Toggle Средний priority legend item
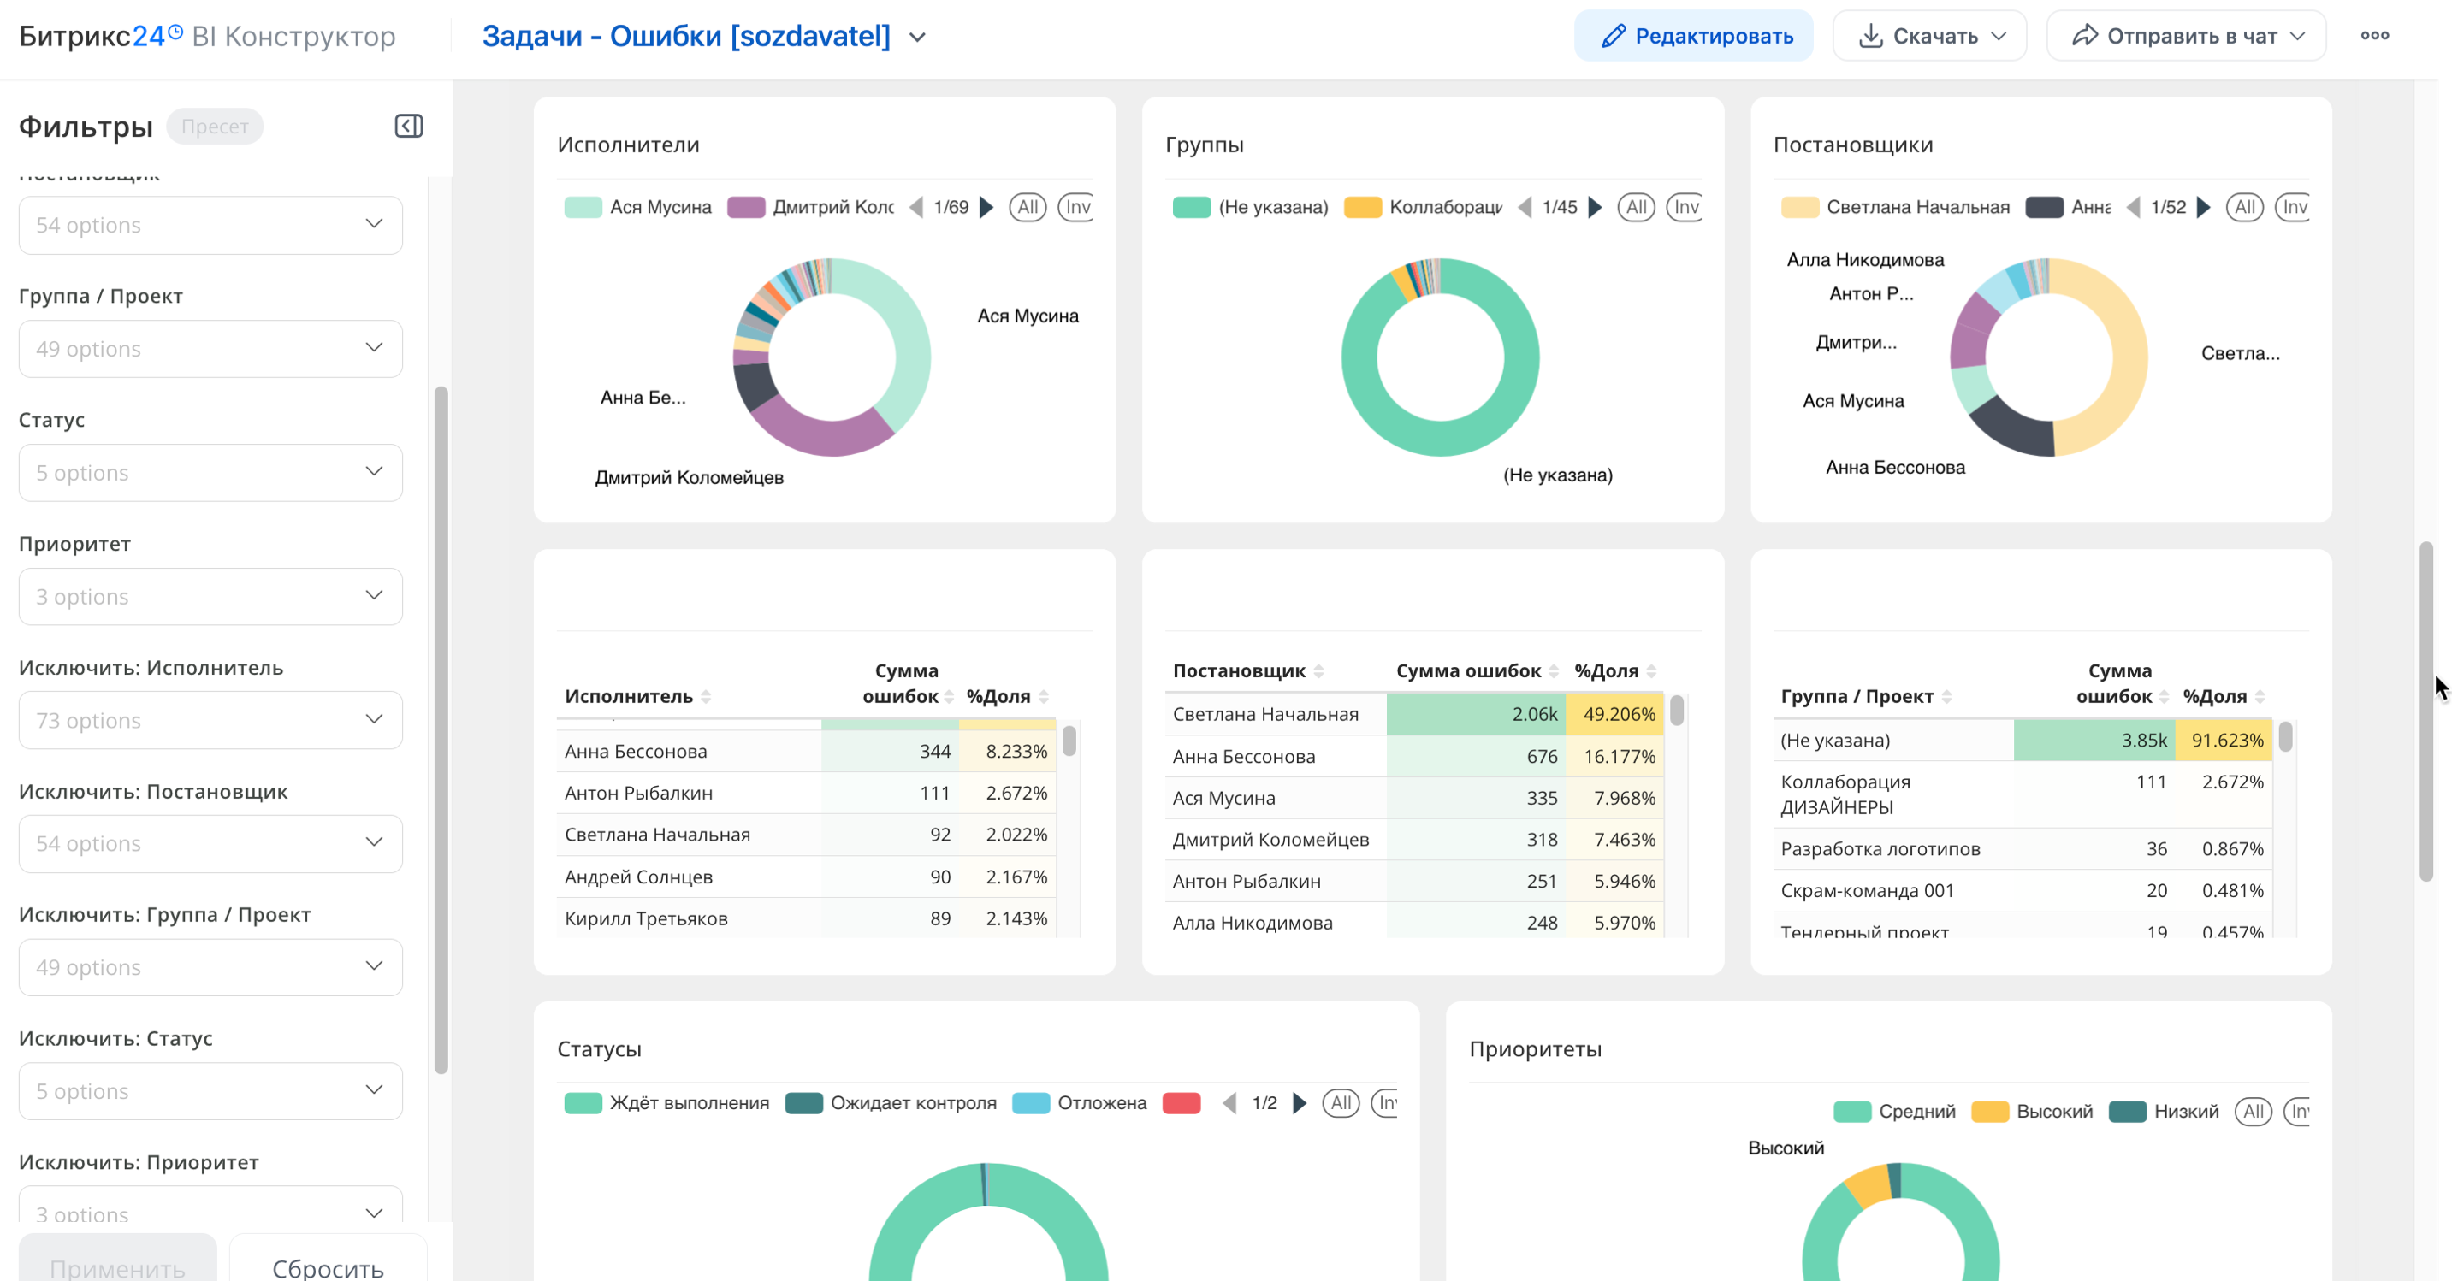Viewport: 2452px width, 1281px height. point(1916,1112)
